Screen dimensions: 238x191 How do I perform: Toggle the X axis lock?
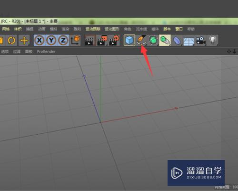coord(40,40)
